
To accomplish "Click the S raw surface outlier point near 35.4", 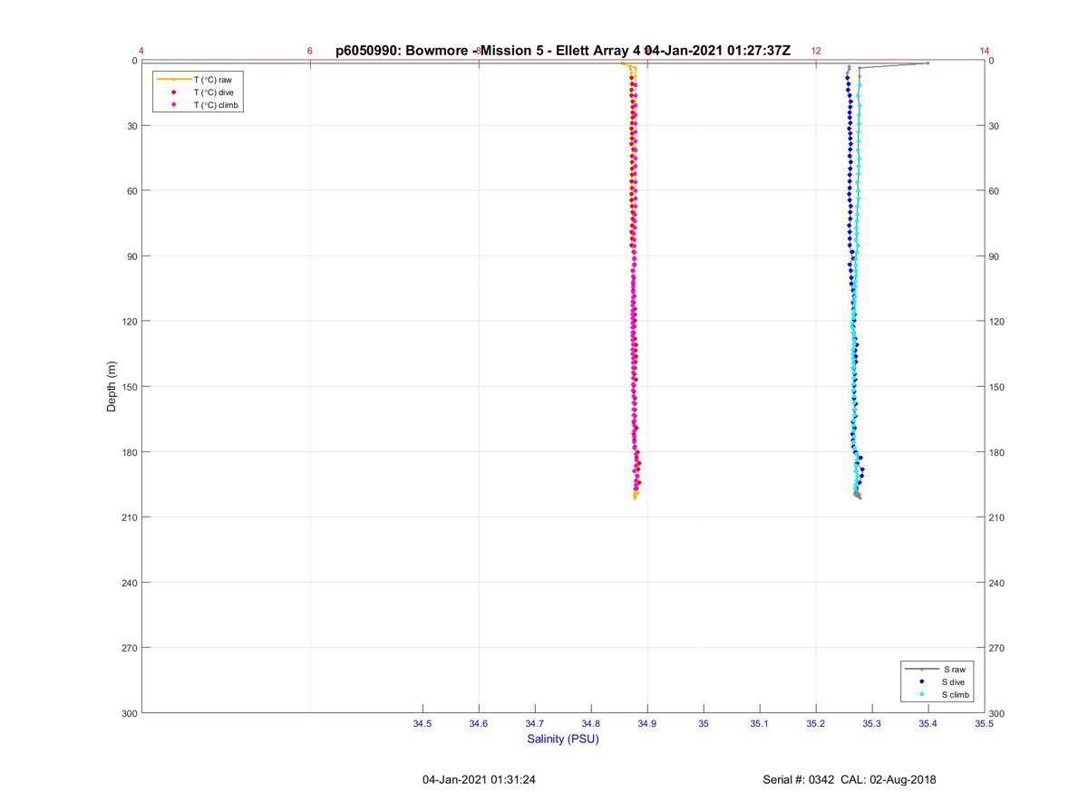I will 928,63.
